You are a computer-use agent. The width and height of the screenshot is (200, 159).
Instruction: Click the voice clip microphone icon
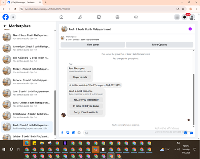pyautogui.click(x=62, y=133)
